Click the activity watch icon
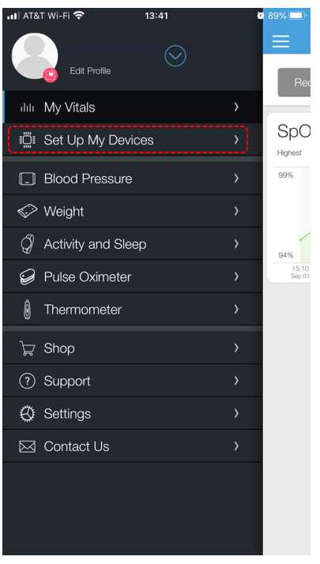The image size is (320, 564). click(28, 244)
